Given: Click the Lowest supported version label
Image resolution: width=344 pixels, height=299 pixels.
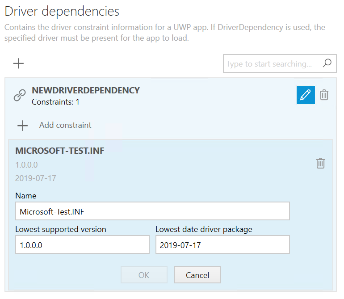Looking at the screenshot, I should click(61, 229).
